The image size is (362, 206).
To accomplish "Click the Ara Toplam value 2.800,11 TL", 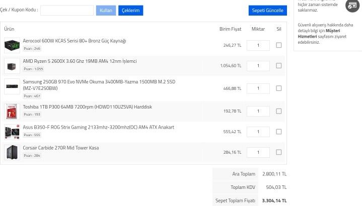I will (274, 174).
